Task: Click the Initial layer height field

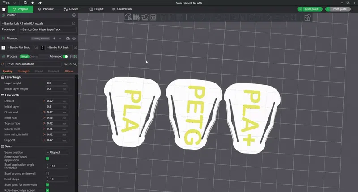Action: point(57,89)
